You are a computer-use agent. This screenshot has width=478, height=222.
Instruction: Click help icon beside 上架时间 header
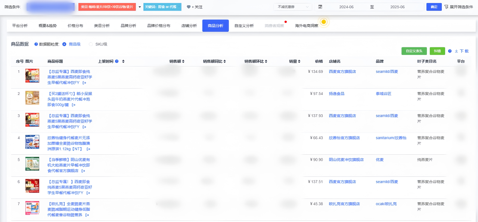[117, 61]
